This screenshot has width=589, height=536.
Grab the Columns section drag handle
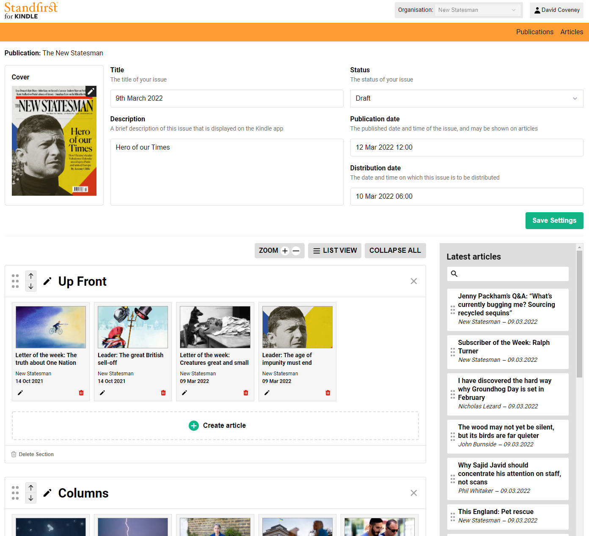coord(15,493)
